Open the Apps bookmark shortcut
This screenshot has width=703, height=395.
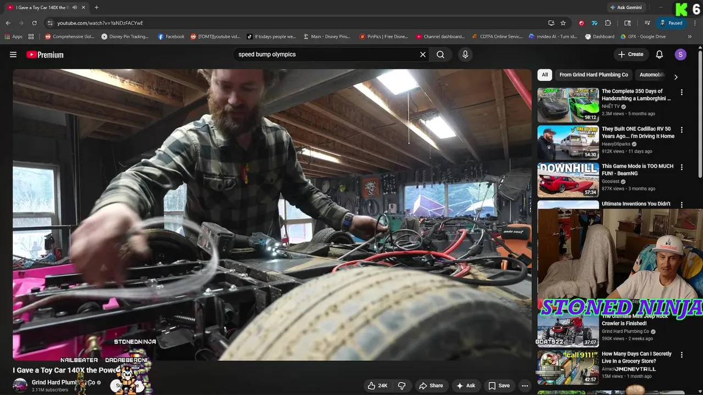14,37
